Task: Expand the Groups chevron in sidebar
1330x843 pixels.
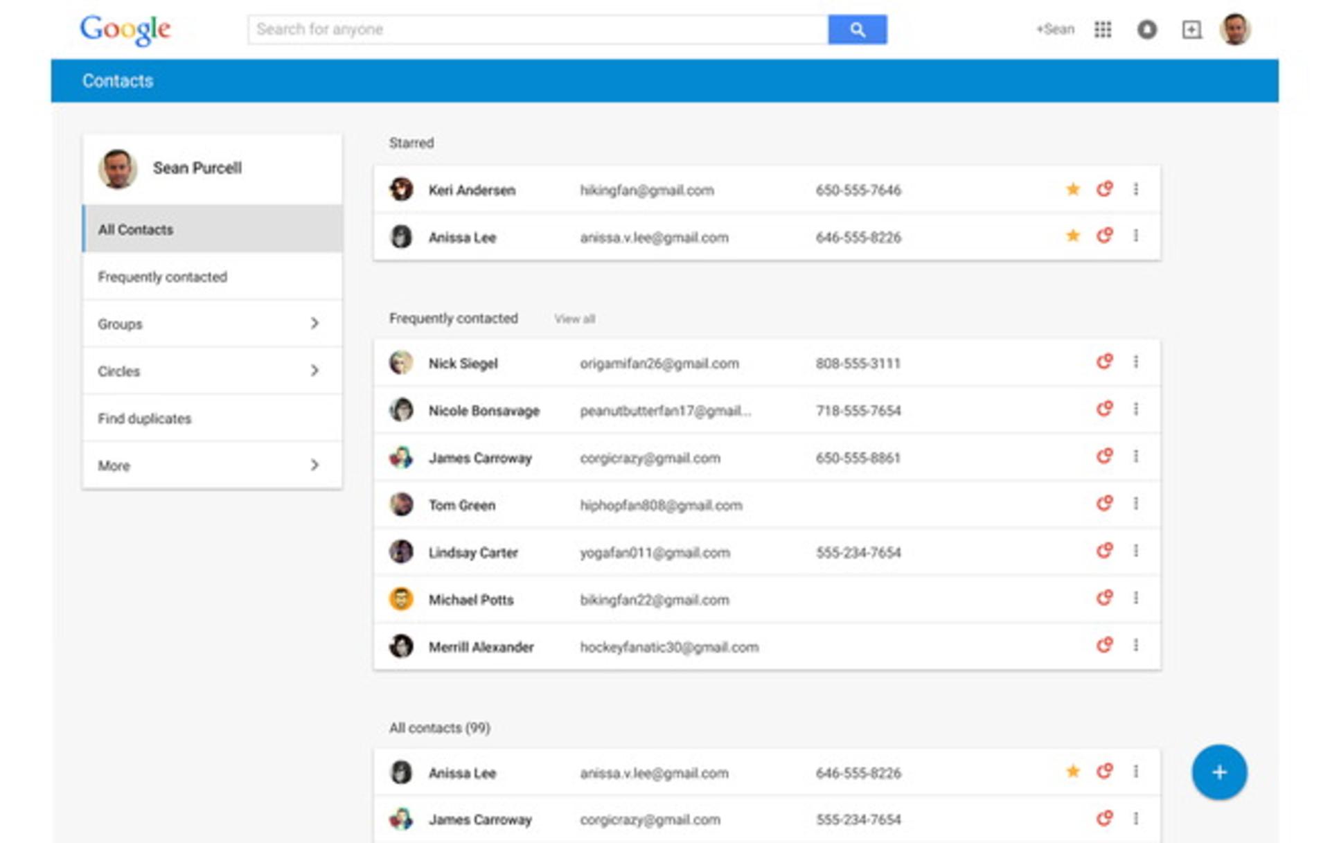Action: (x=314, y=323)
